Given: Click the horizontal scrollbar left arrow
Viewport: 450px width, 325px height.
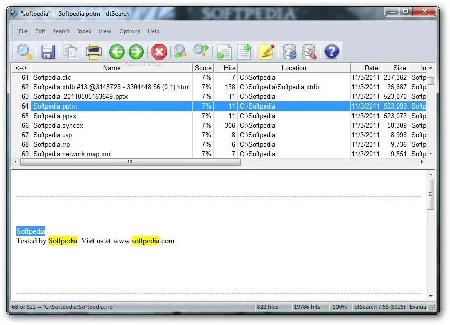Looking at the screenshot, I should [15, 162].
